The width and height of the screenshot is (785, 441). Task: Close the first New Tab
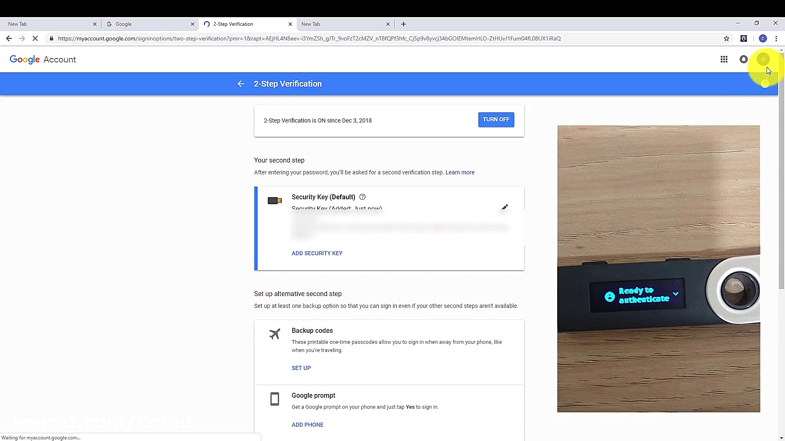click(95, 24)
